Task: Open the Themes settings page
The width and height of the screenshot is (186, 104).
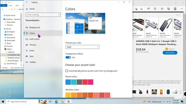Action: click(x=43, y=45)
